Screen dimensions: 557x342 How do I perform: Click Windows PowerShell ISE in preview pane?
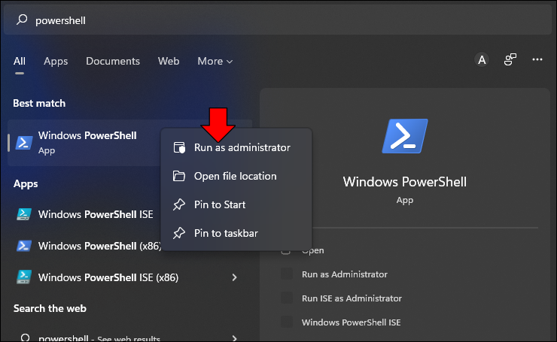[352, 322]
